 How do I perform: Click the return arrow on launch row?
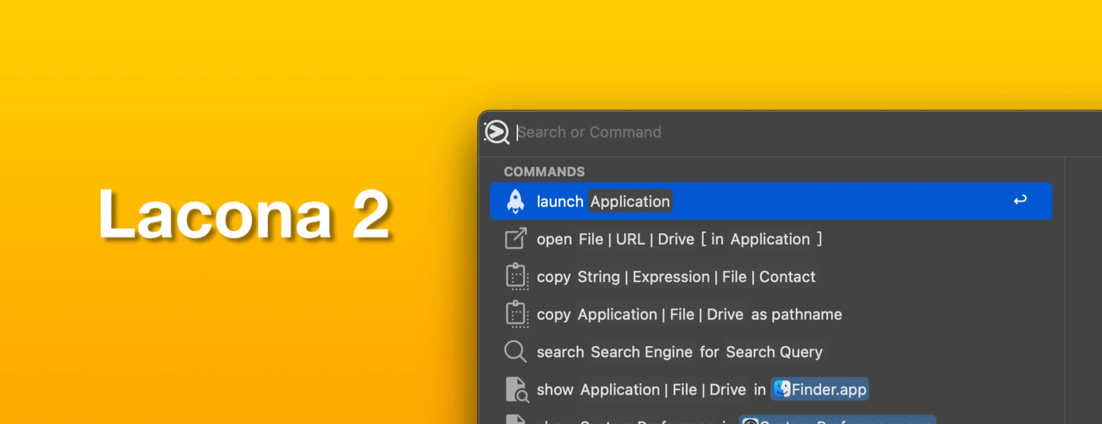point(1020,200)
